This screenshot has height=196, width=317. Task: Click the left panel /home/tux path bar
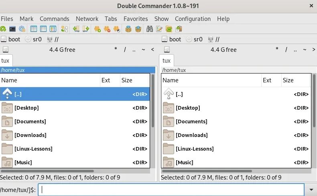(x=77, y=70)
